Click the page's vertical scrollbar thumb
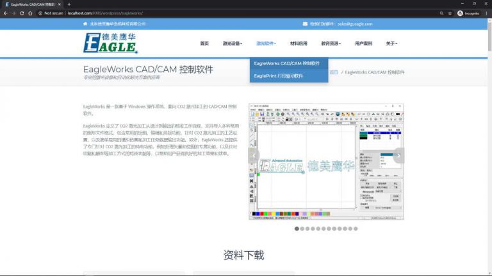 click(x=489, y=36)
